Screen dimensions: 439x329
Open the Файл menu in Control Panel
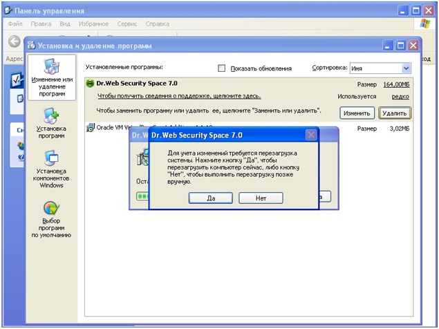coord(15,23)
